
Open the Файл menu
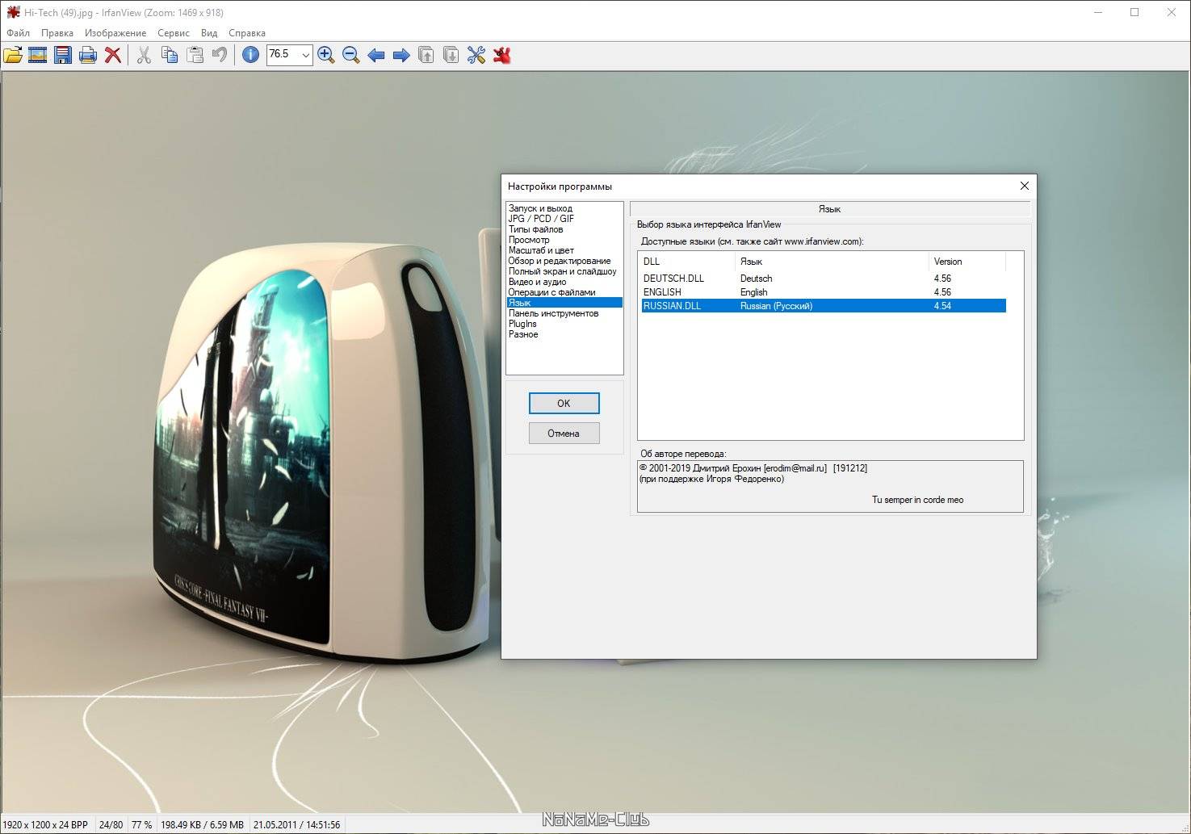(18, 33)
